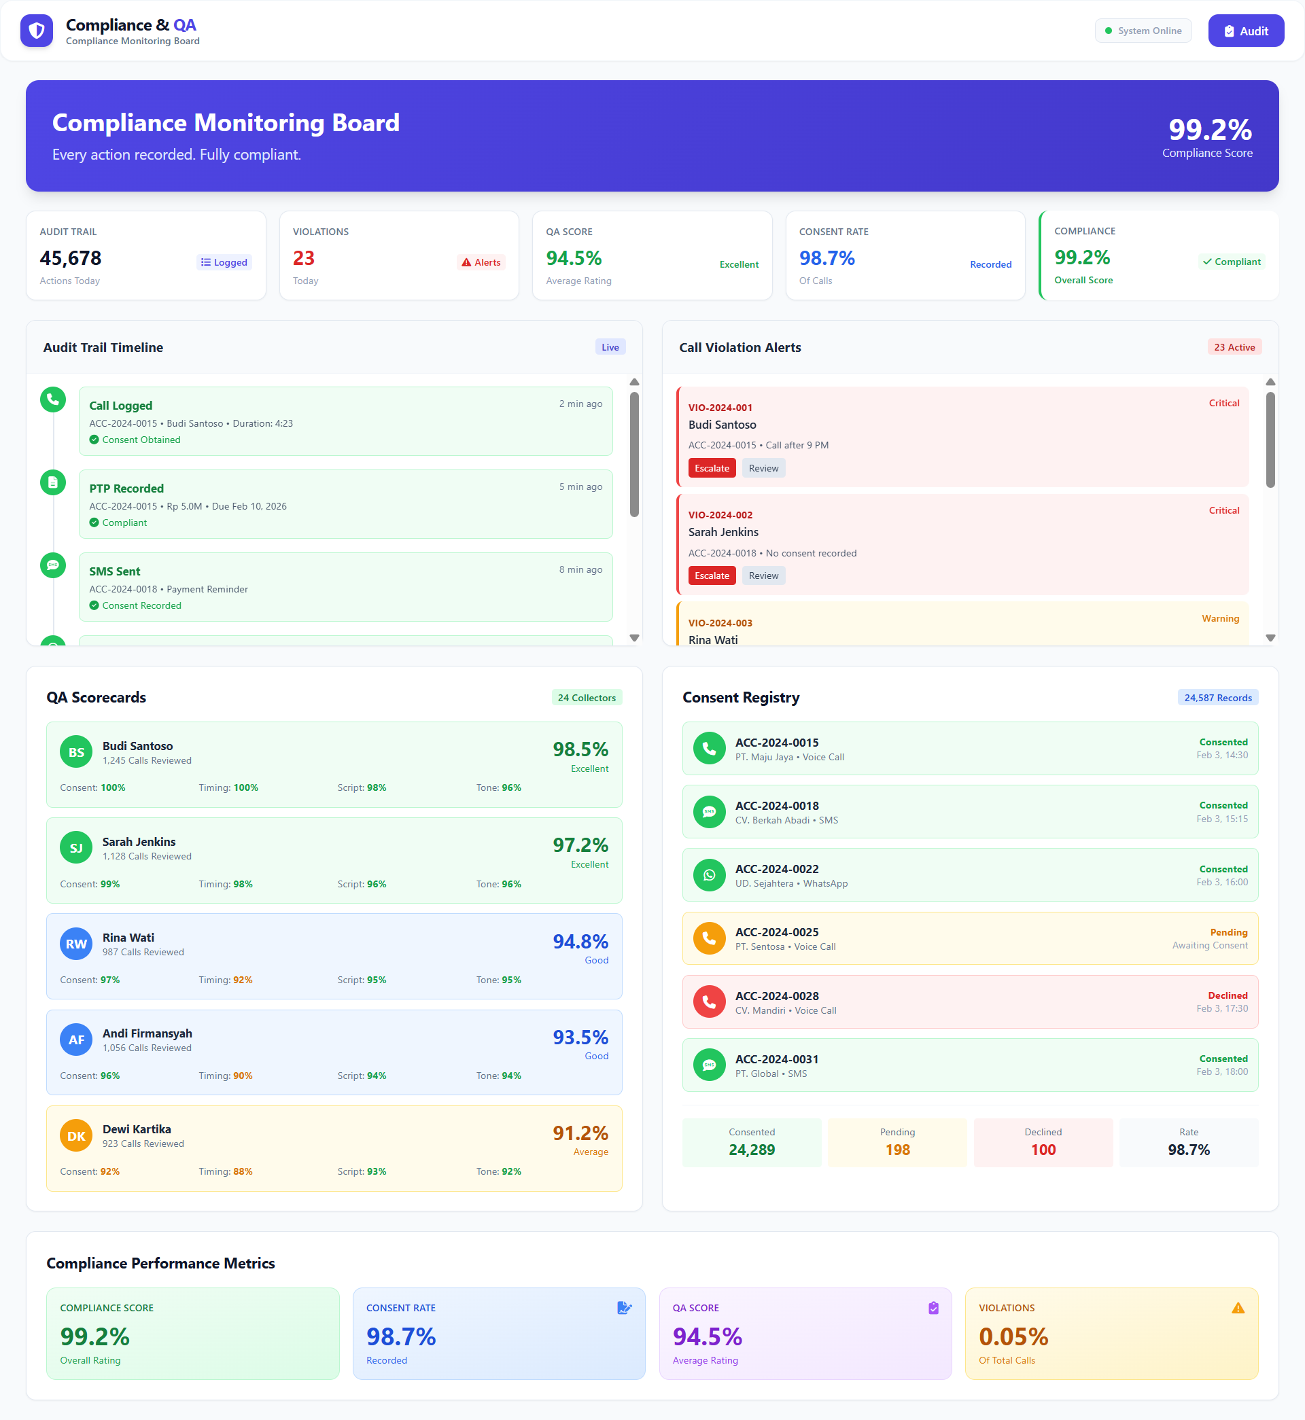The image size is (1305, 1420).
Task: Click the orange phone icon for pending ACC-2024-0025
Action: (x=709, y=939)
